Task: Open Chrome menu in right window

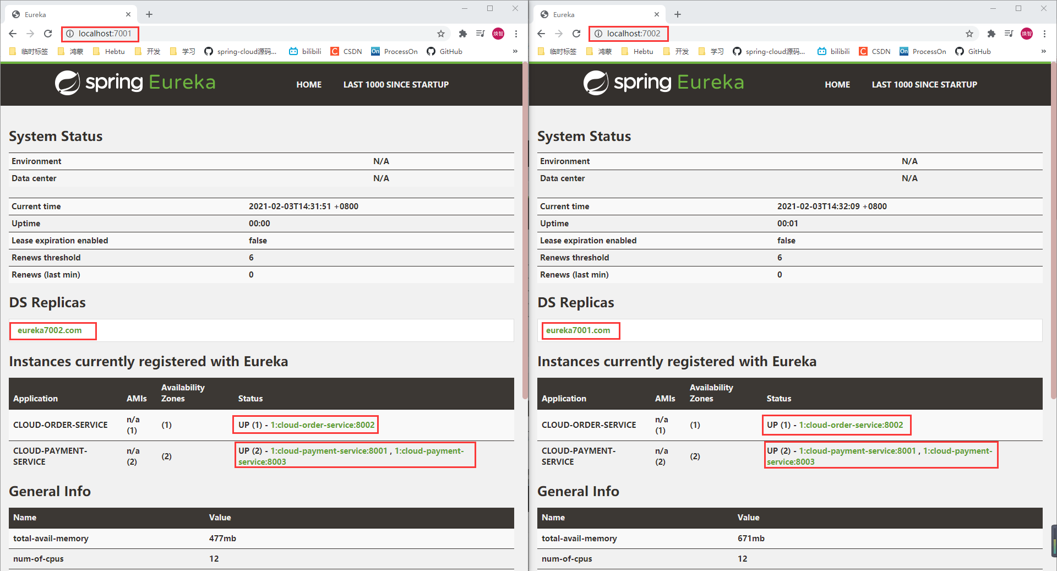Action: (x=1044, y=34)
